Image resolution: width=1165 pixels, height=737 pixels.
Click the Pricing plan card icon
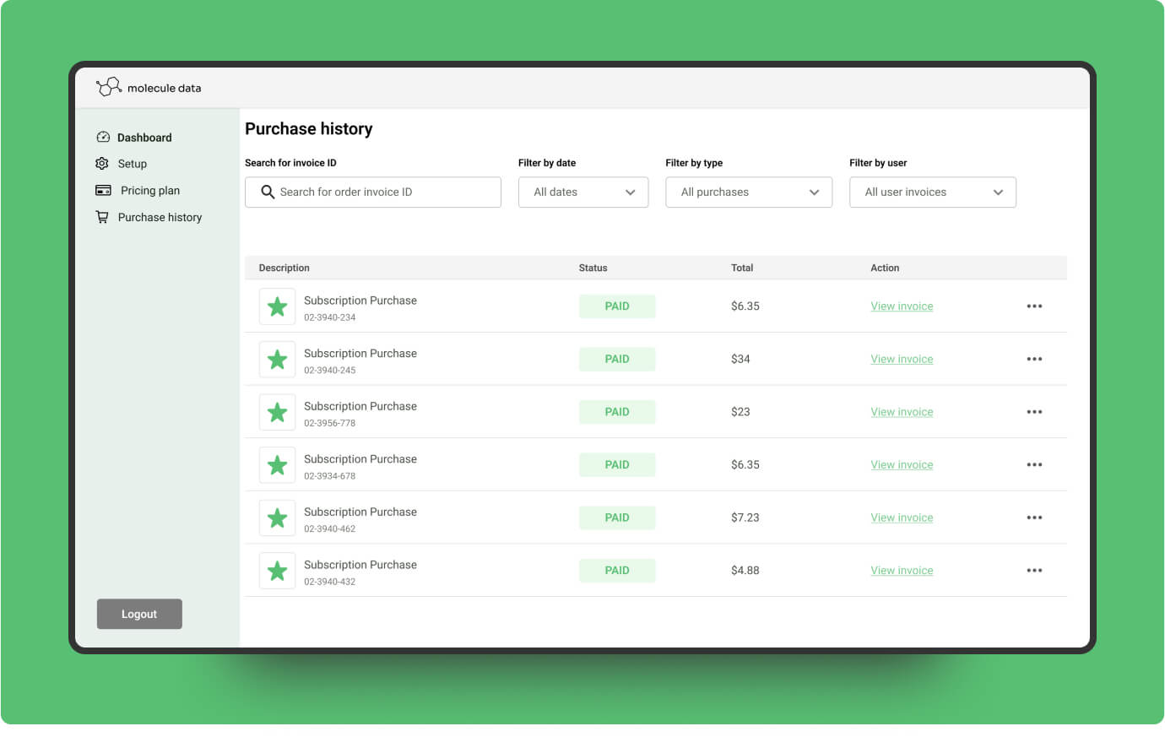(x=103, y=191)
